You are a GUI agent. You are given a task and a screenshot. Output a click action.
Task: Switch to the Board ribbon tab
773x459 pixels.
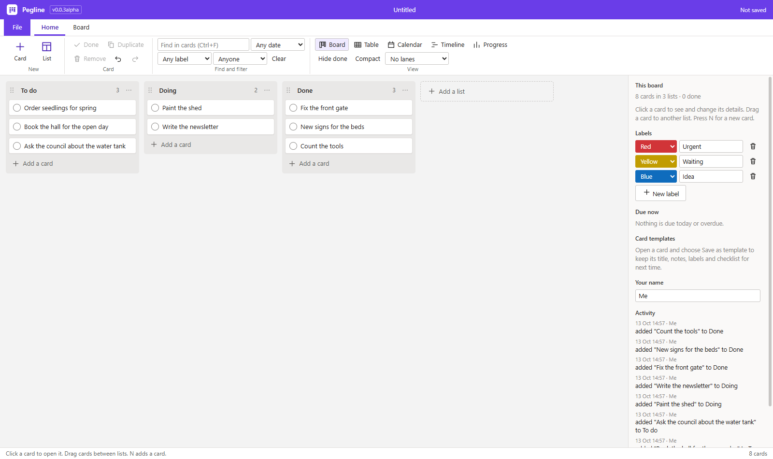(81, 28)
